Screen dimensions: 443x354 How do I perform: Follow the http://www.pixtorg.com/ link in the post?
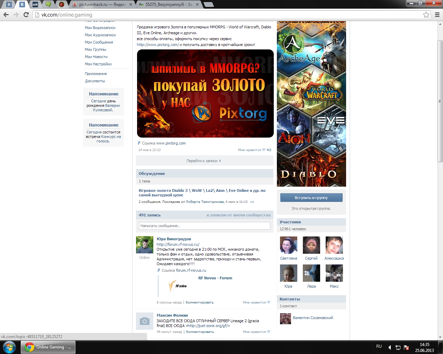158,45
